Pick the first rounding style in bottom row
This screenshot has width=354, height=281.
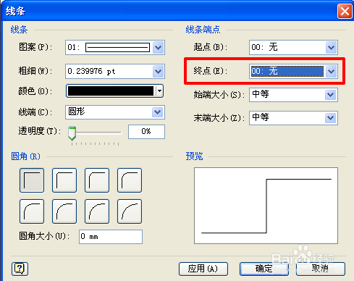click(32, 211)
